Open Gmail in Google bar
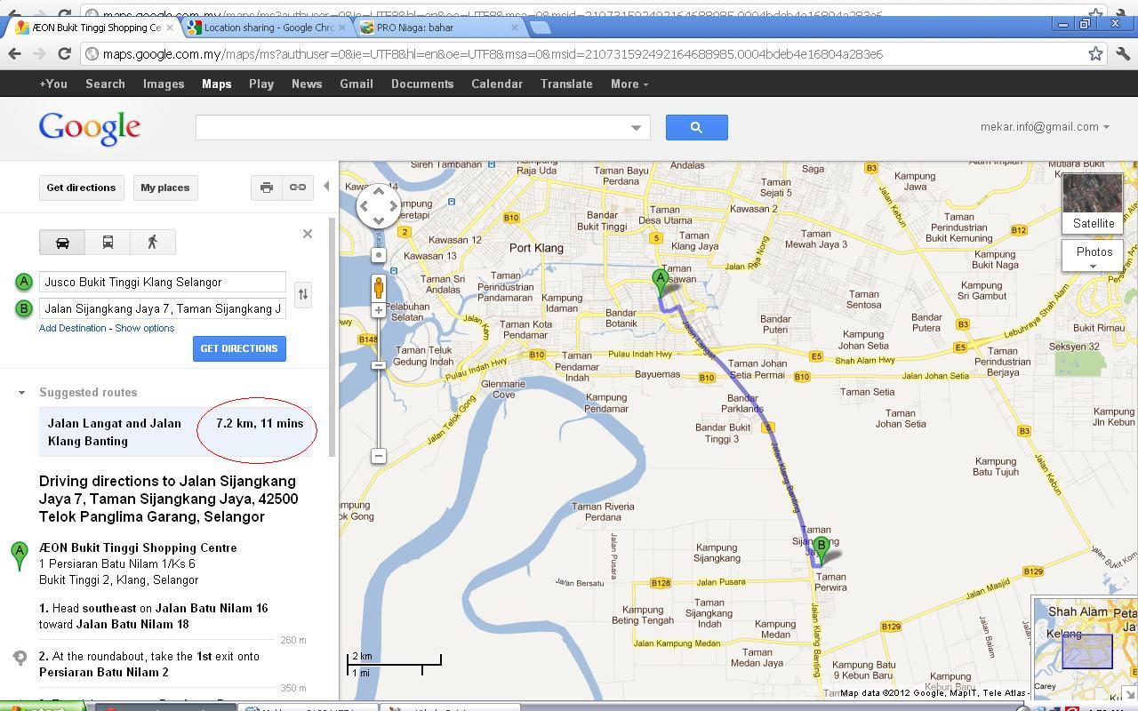Image resolution: width=1138 pixels, height=711 pixels. (356, 84)
